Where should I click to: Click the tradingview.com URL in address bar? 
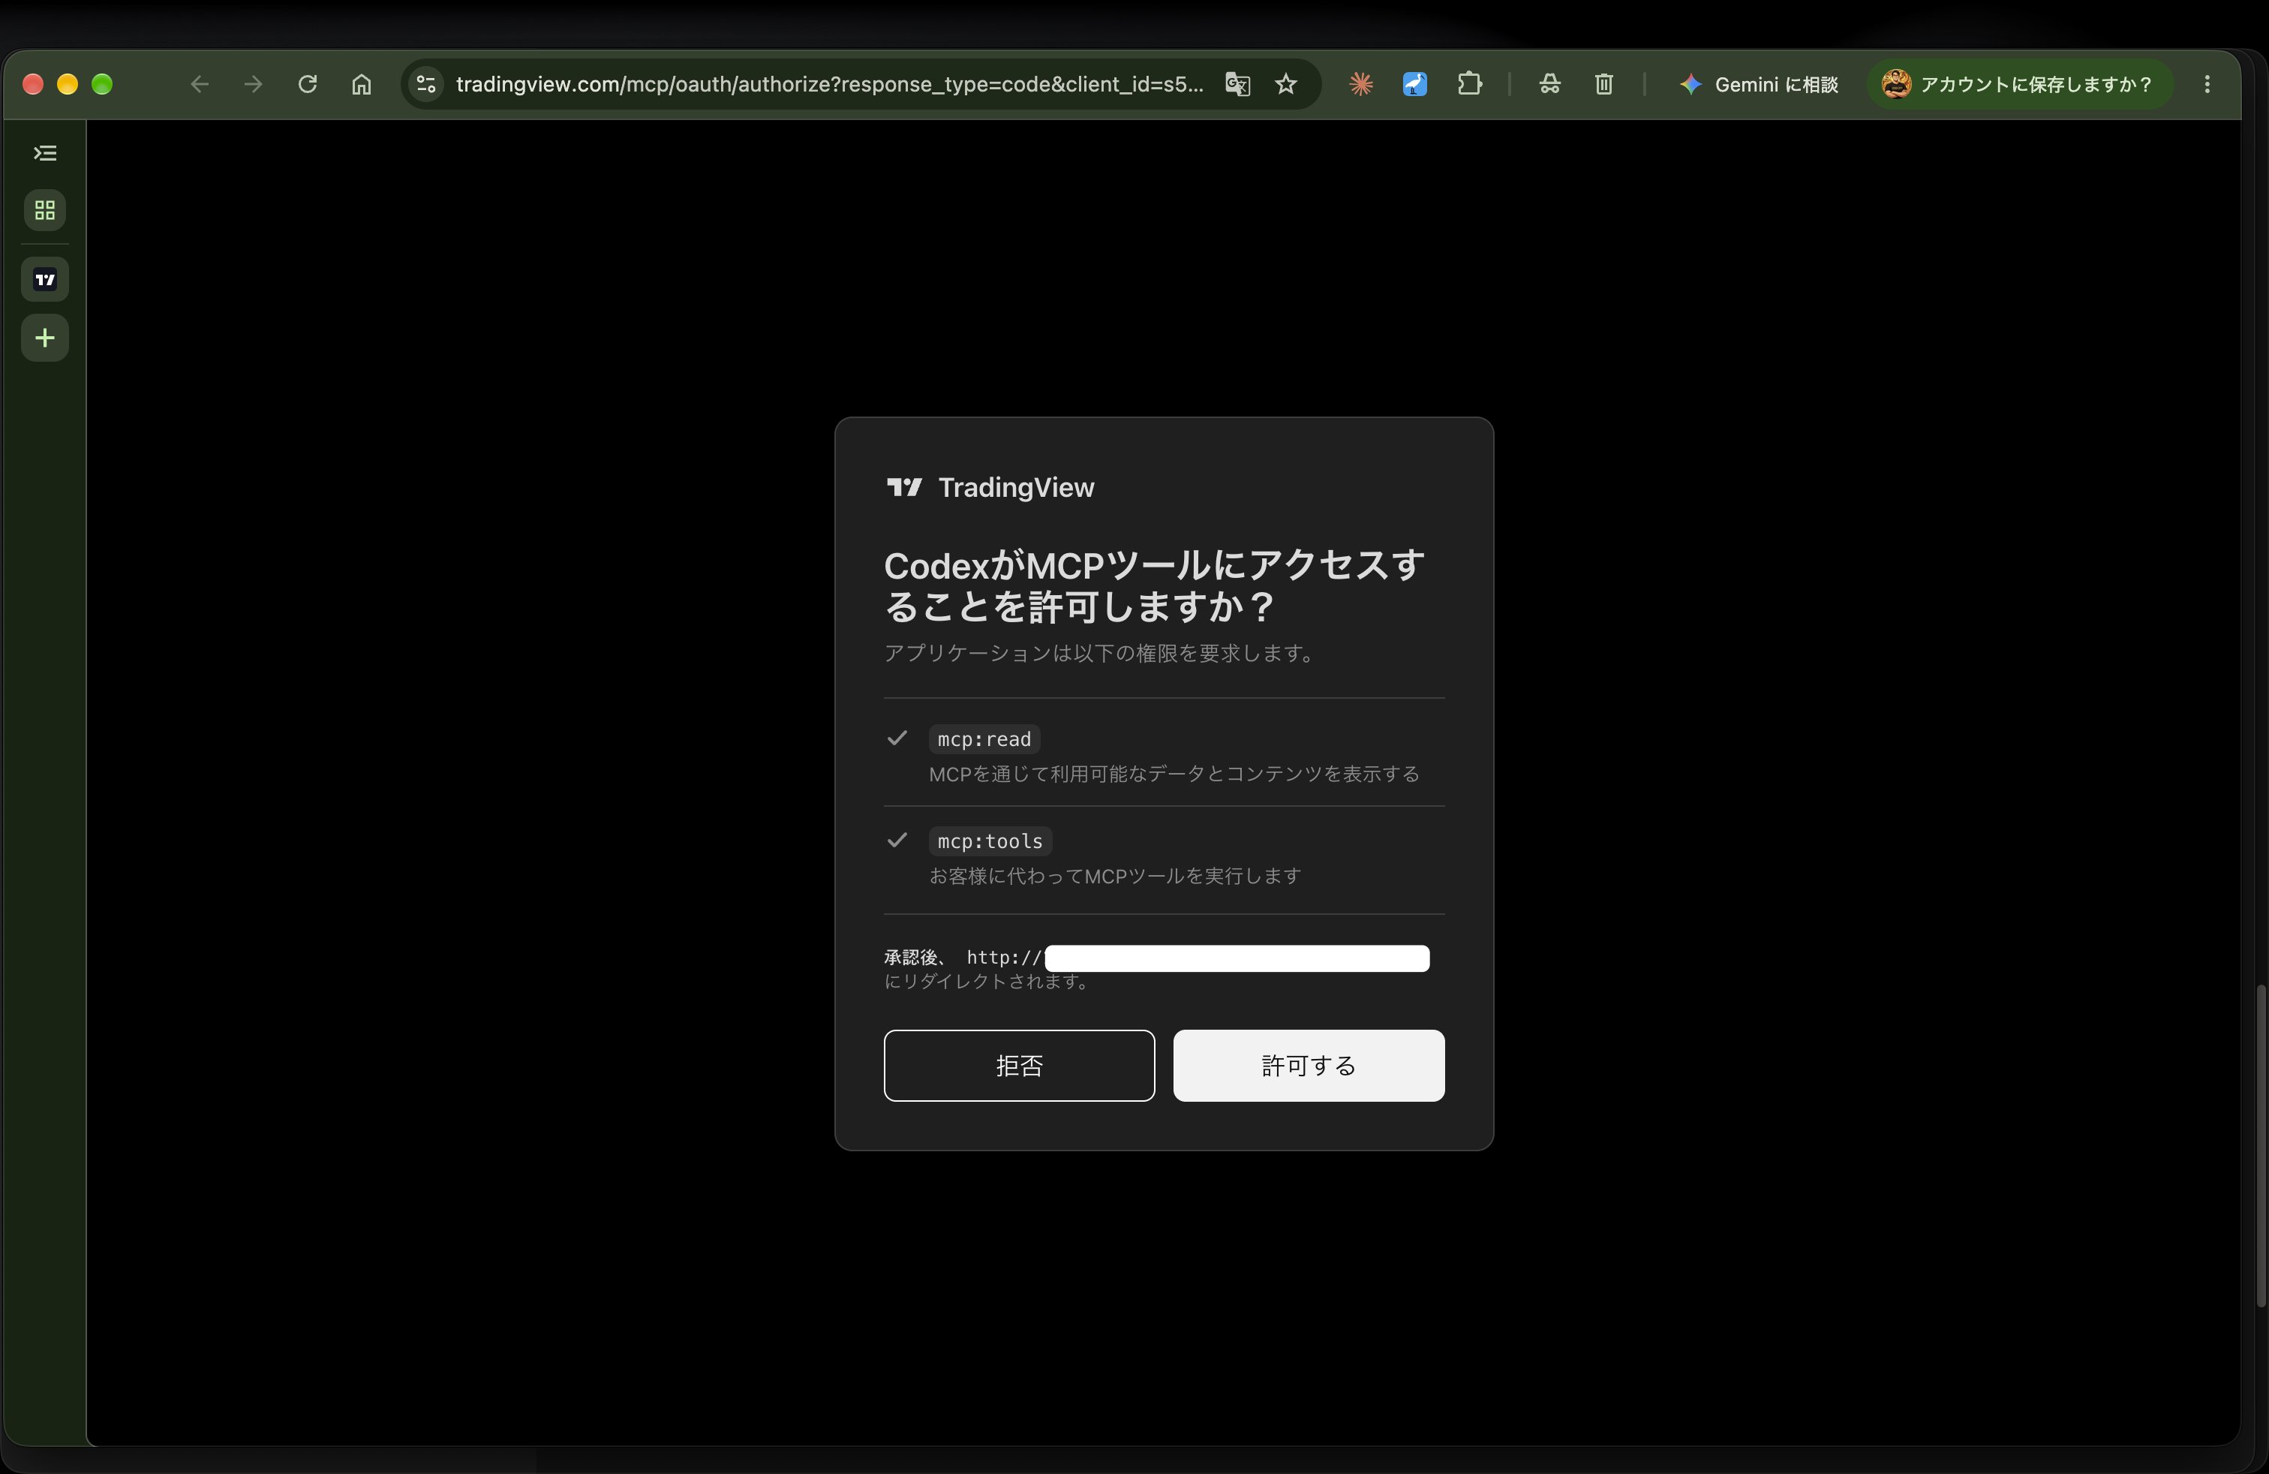tap(829, 84)
